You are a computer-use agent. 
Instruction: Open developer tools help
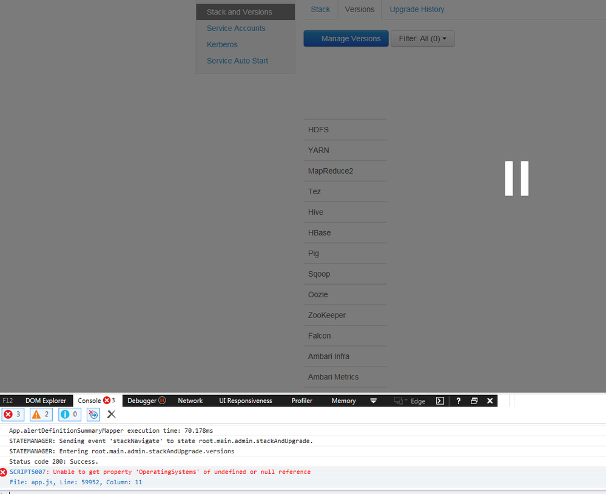(459, 401)
